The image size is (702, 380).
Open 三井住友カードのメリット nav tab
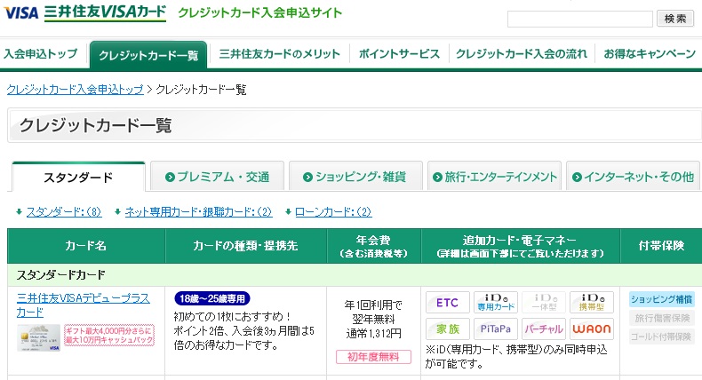(279, 54)
